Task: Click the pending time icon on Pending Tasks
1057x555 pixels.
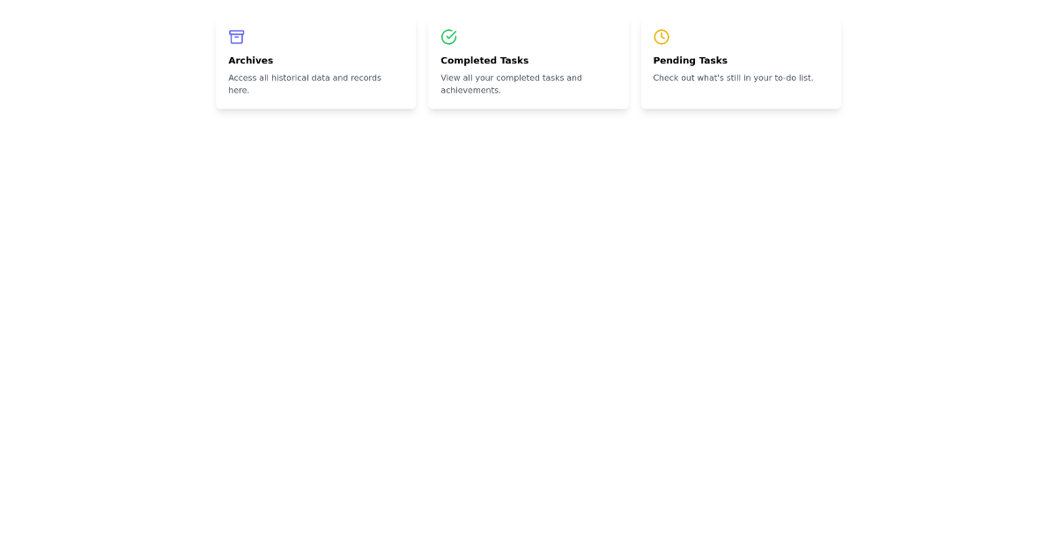Action: 662,37
